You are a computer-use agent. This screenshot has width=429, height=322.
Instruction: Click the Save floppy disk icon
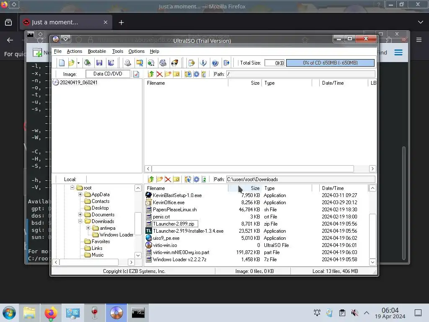tap(99, 63)
